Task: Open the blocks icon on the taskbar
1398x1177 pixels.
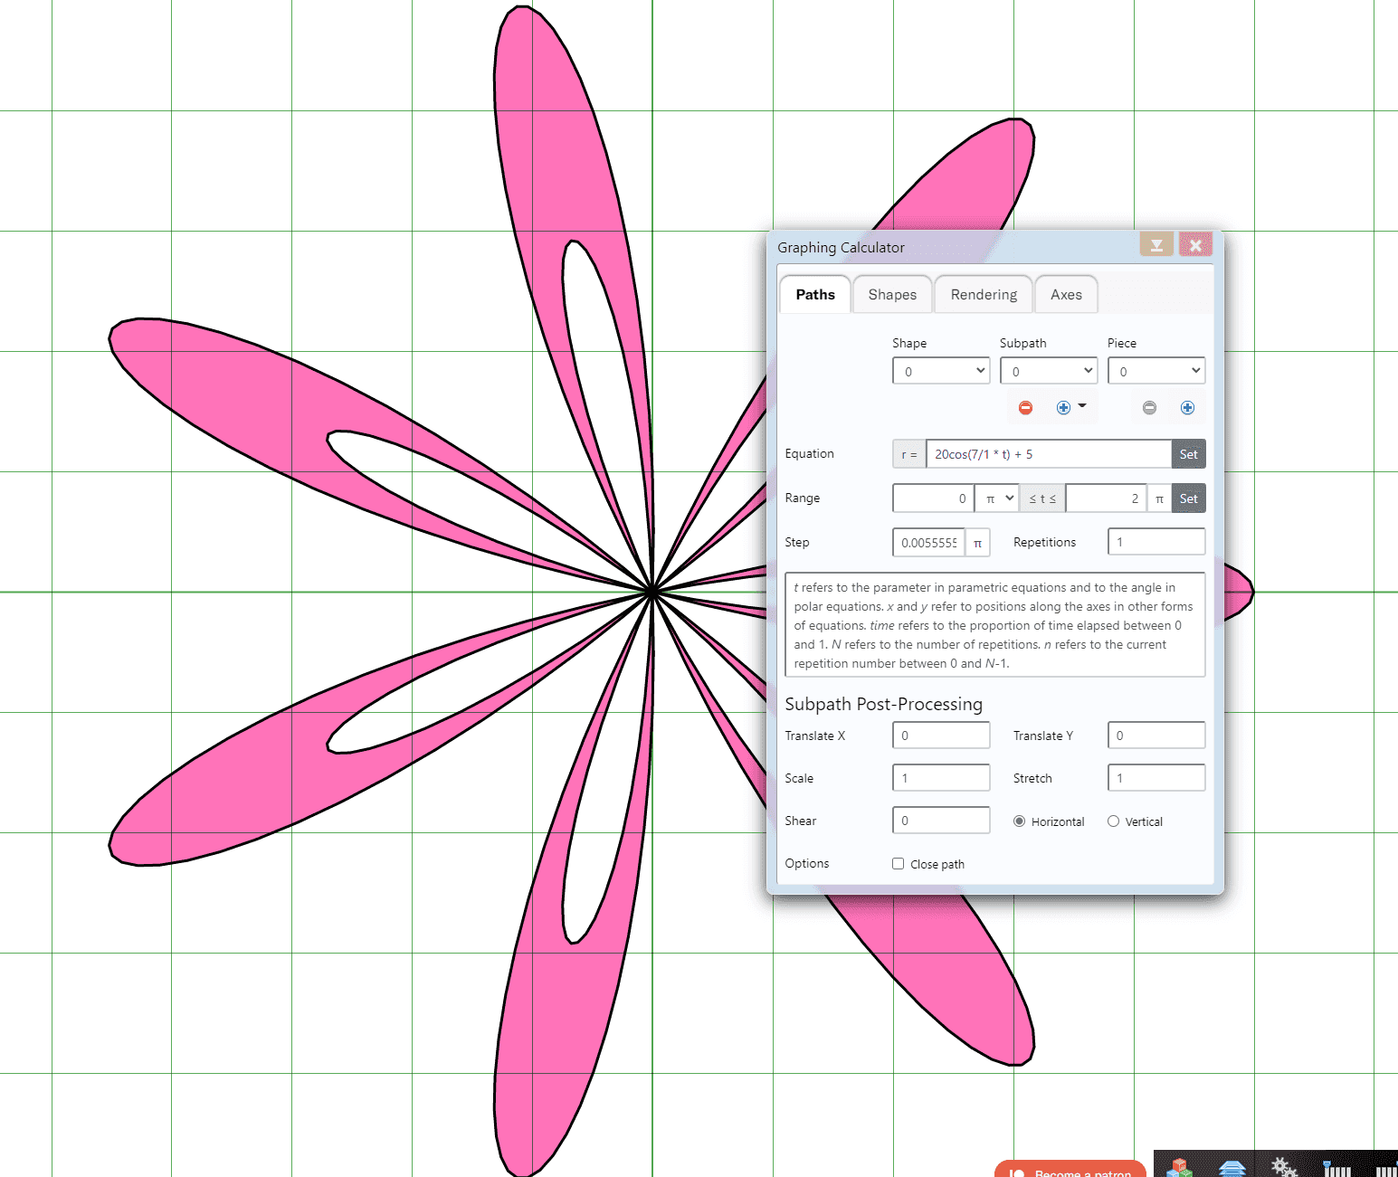Action: 1179,1167
